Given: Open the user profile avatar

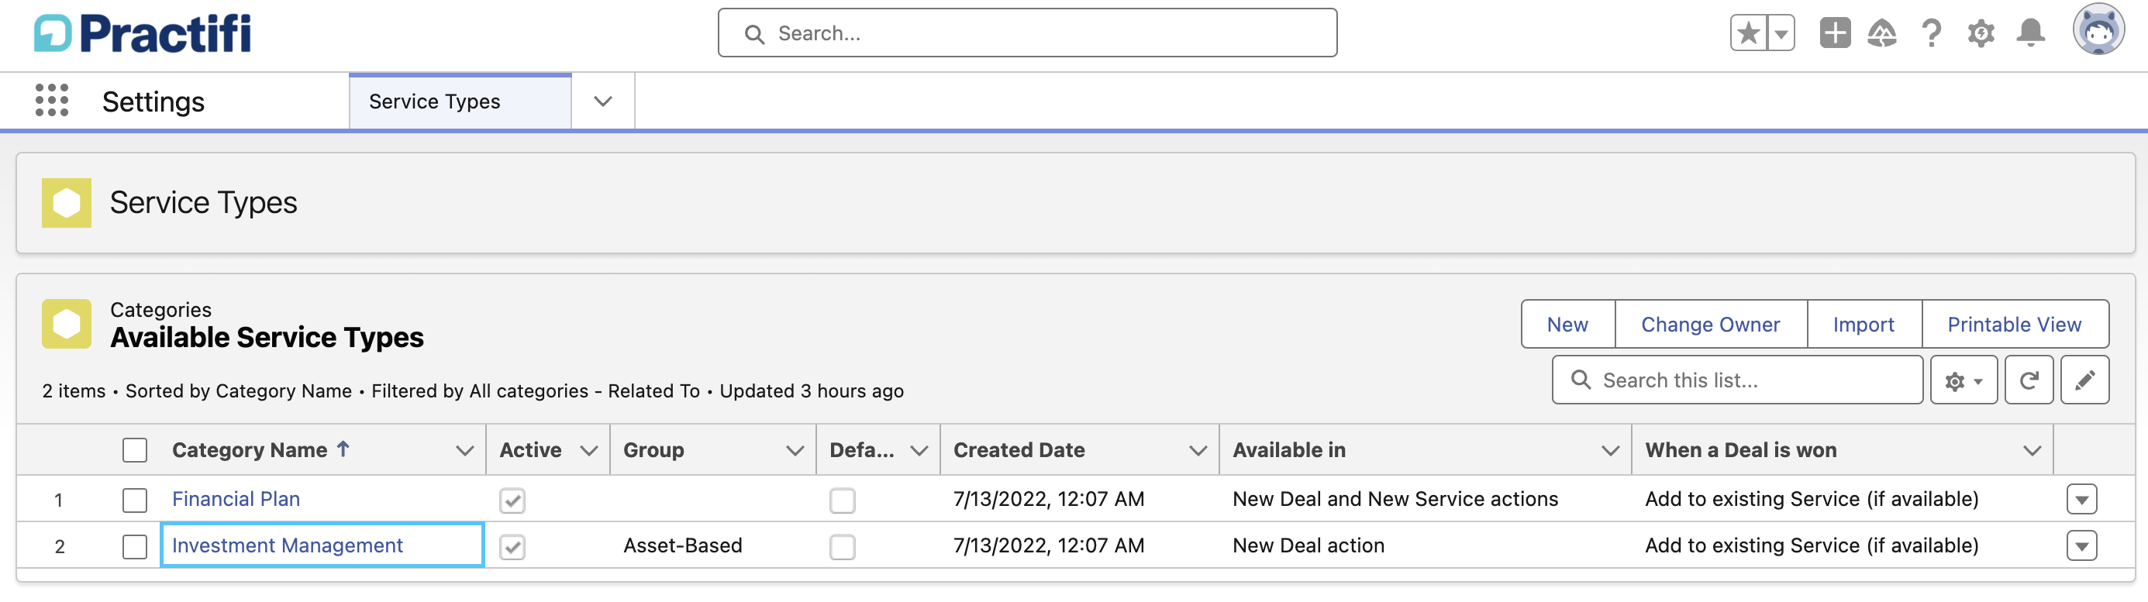Looking at the screenshot, I should coord(2098,30).
